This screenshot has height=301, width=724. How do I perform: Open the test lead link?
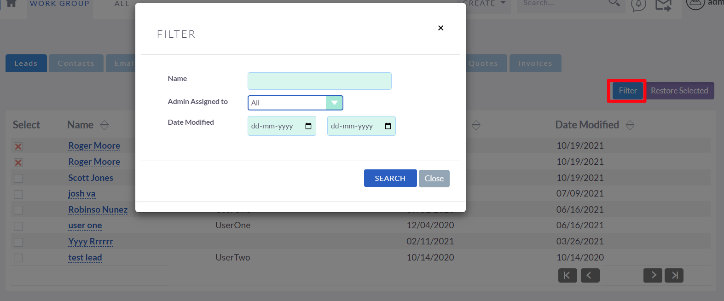coord(85,257)
